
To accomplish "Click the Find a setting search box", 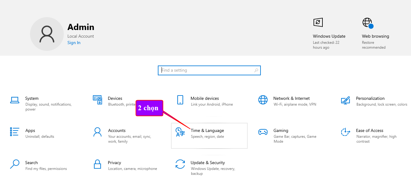I will coord(205,70).
